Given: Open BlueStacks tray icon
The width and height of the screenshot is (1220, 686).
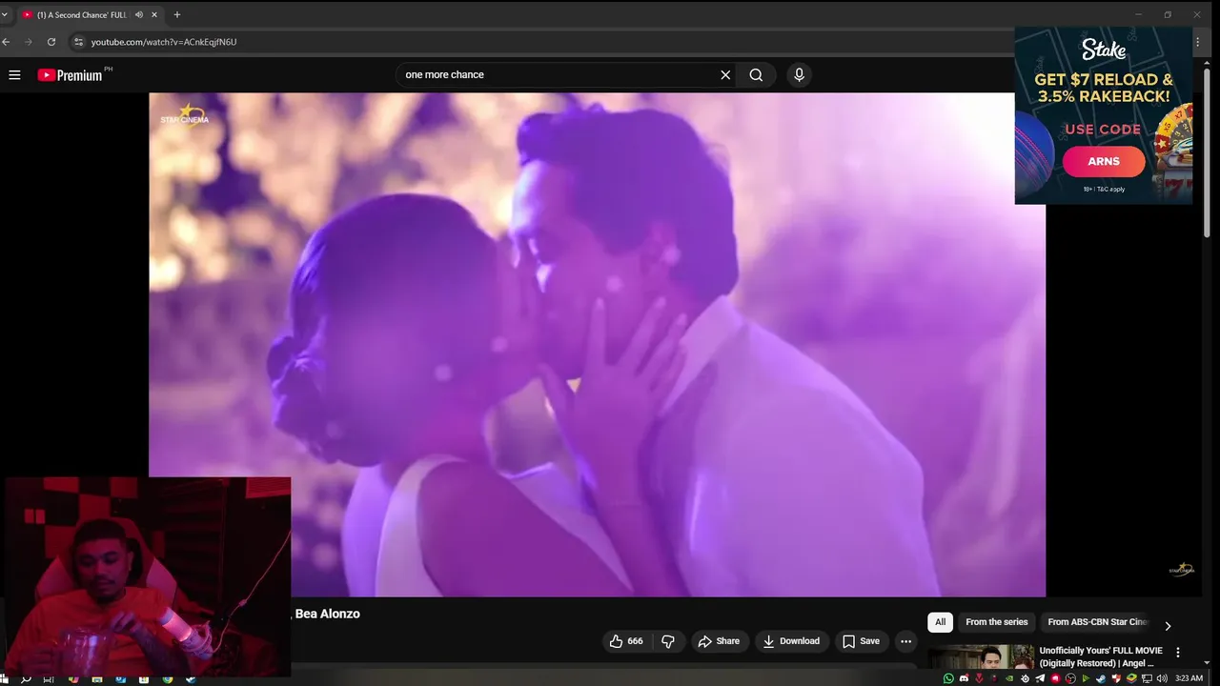Looking at the screenshot, I should 1131,678.
